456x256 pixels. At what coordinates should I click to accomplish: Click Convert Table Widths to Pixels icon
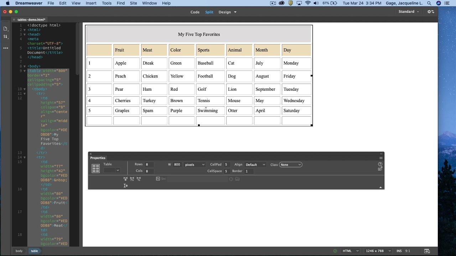point(132,179)
